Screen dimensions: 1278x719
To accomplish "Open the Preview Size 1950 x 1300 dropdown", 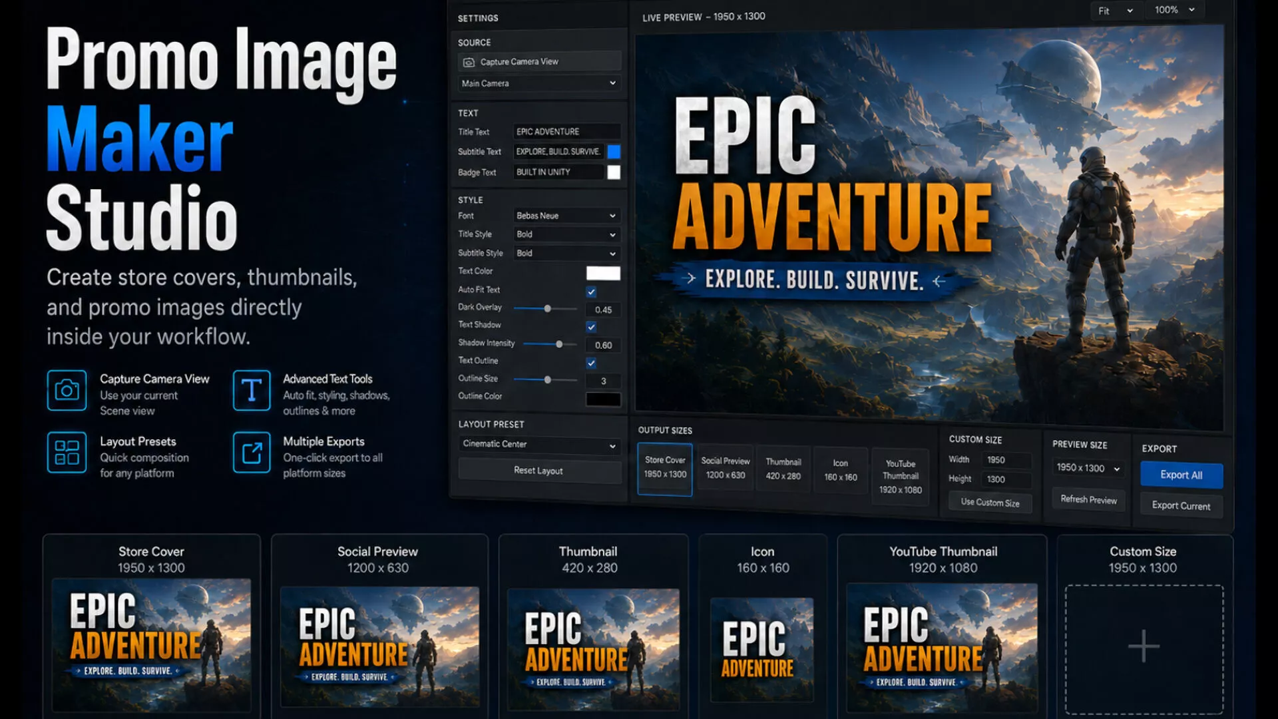I will pos(1088,468).
